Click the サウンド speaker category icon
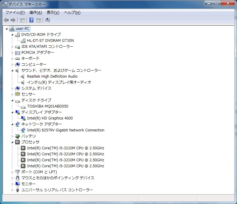This screenshot has height=204, width=237. pyautogui.click(x=17, y=70)
